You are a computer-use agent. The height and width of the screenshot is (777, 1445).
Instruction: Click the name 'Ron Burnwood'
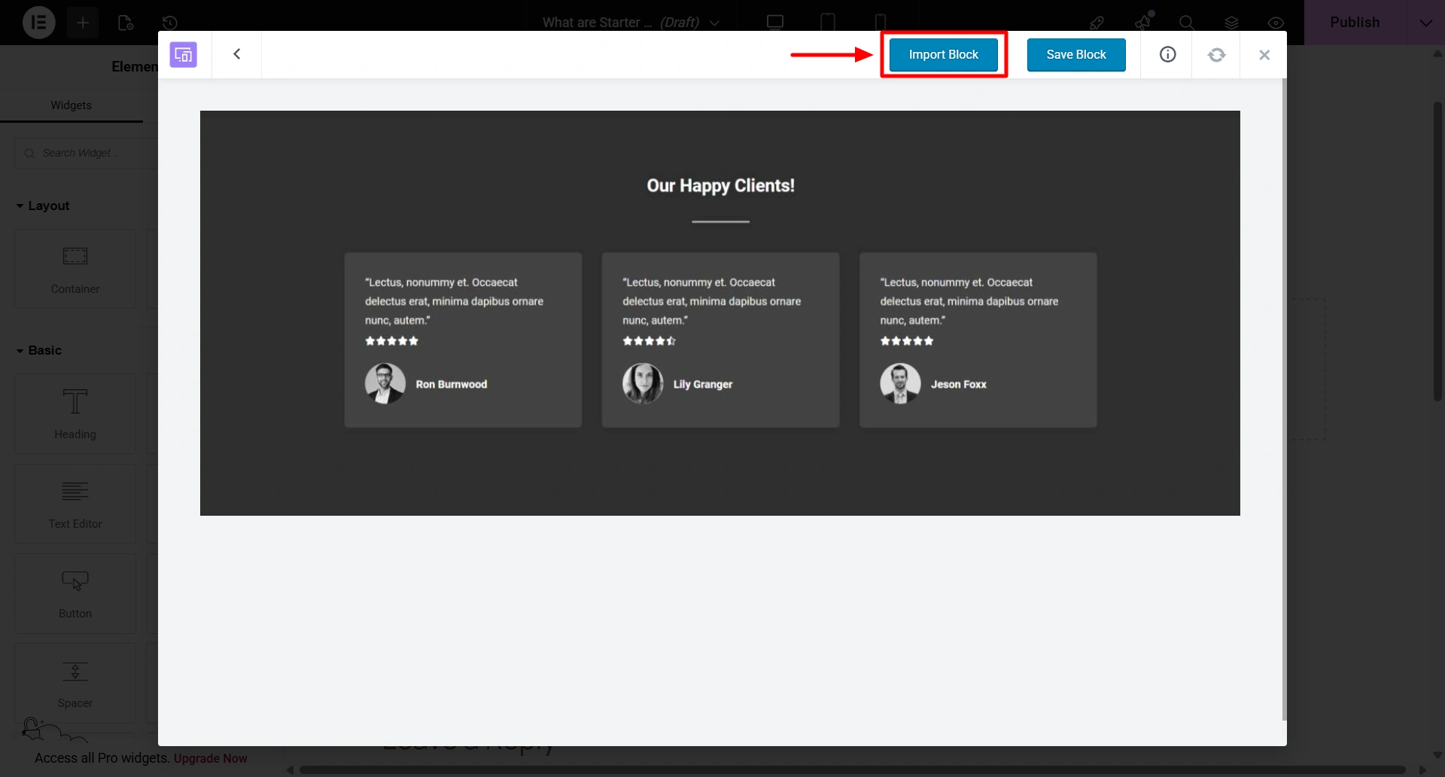coord(452,384)
